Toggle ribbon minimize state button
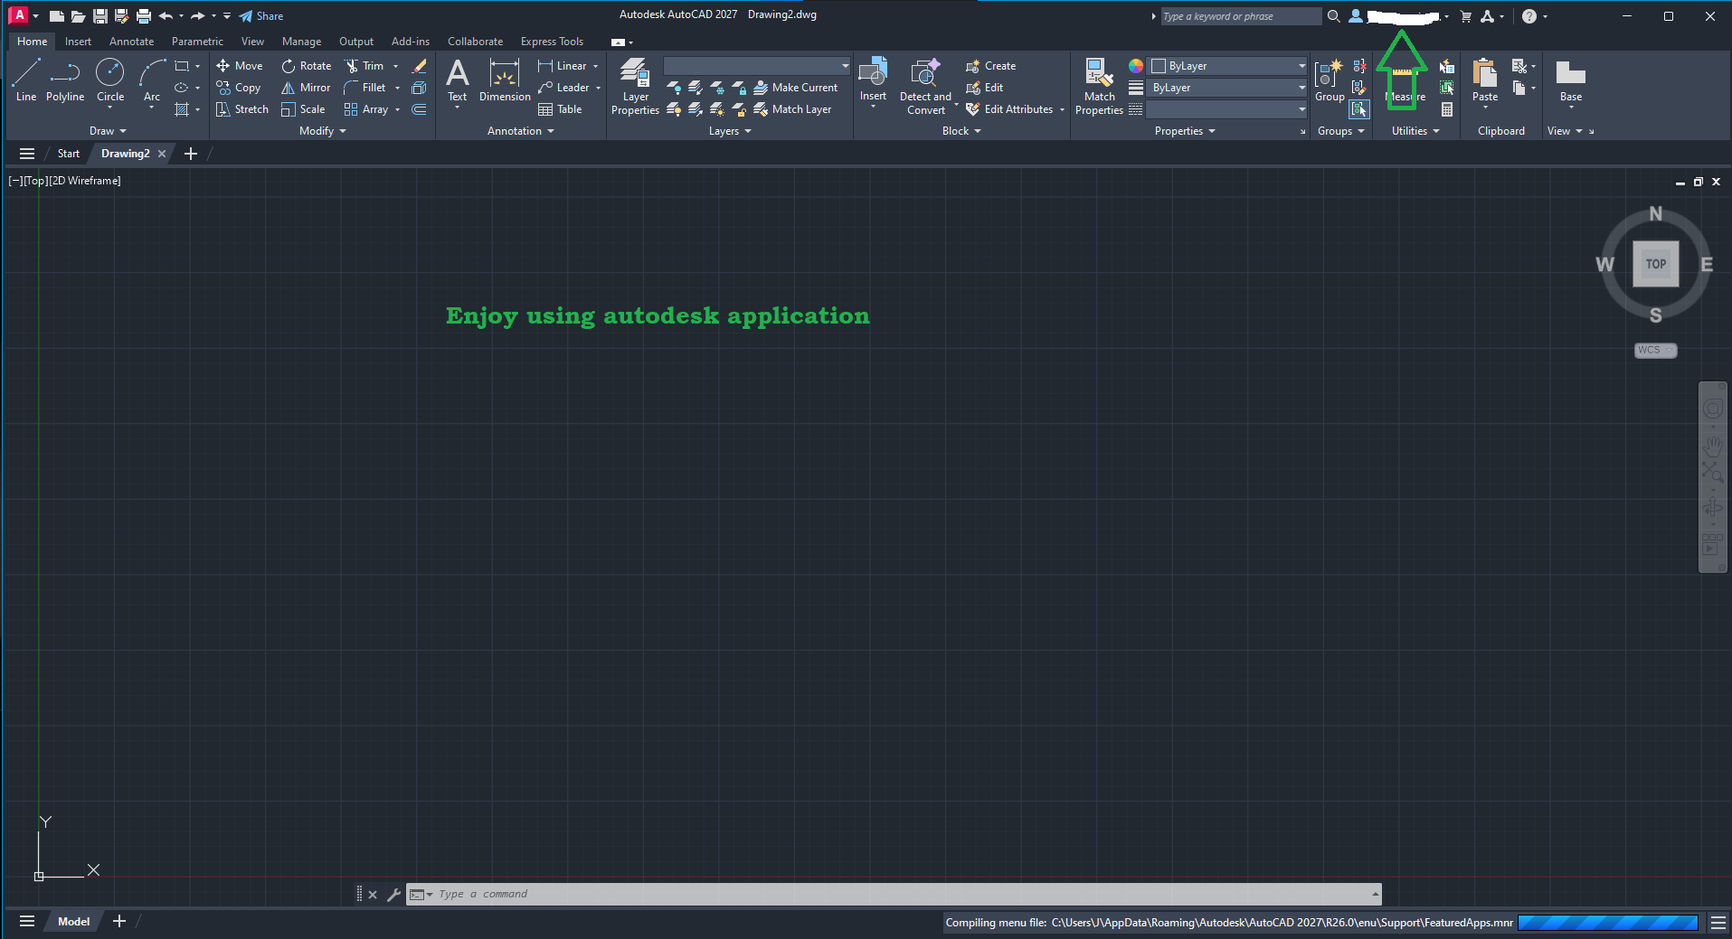 pos(618,42)
